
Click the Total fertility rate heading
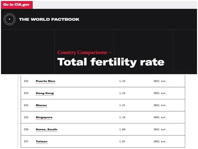tap(111, 62)
